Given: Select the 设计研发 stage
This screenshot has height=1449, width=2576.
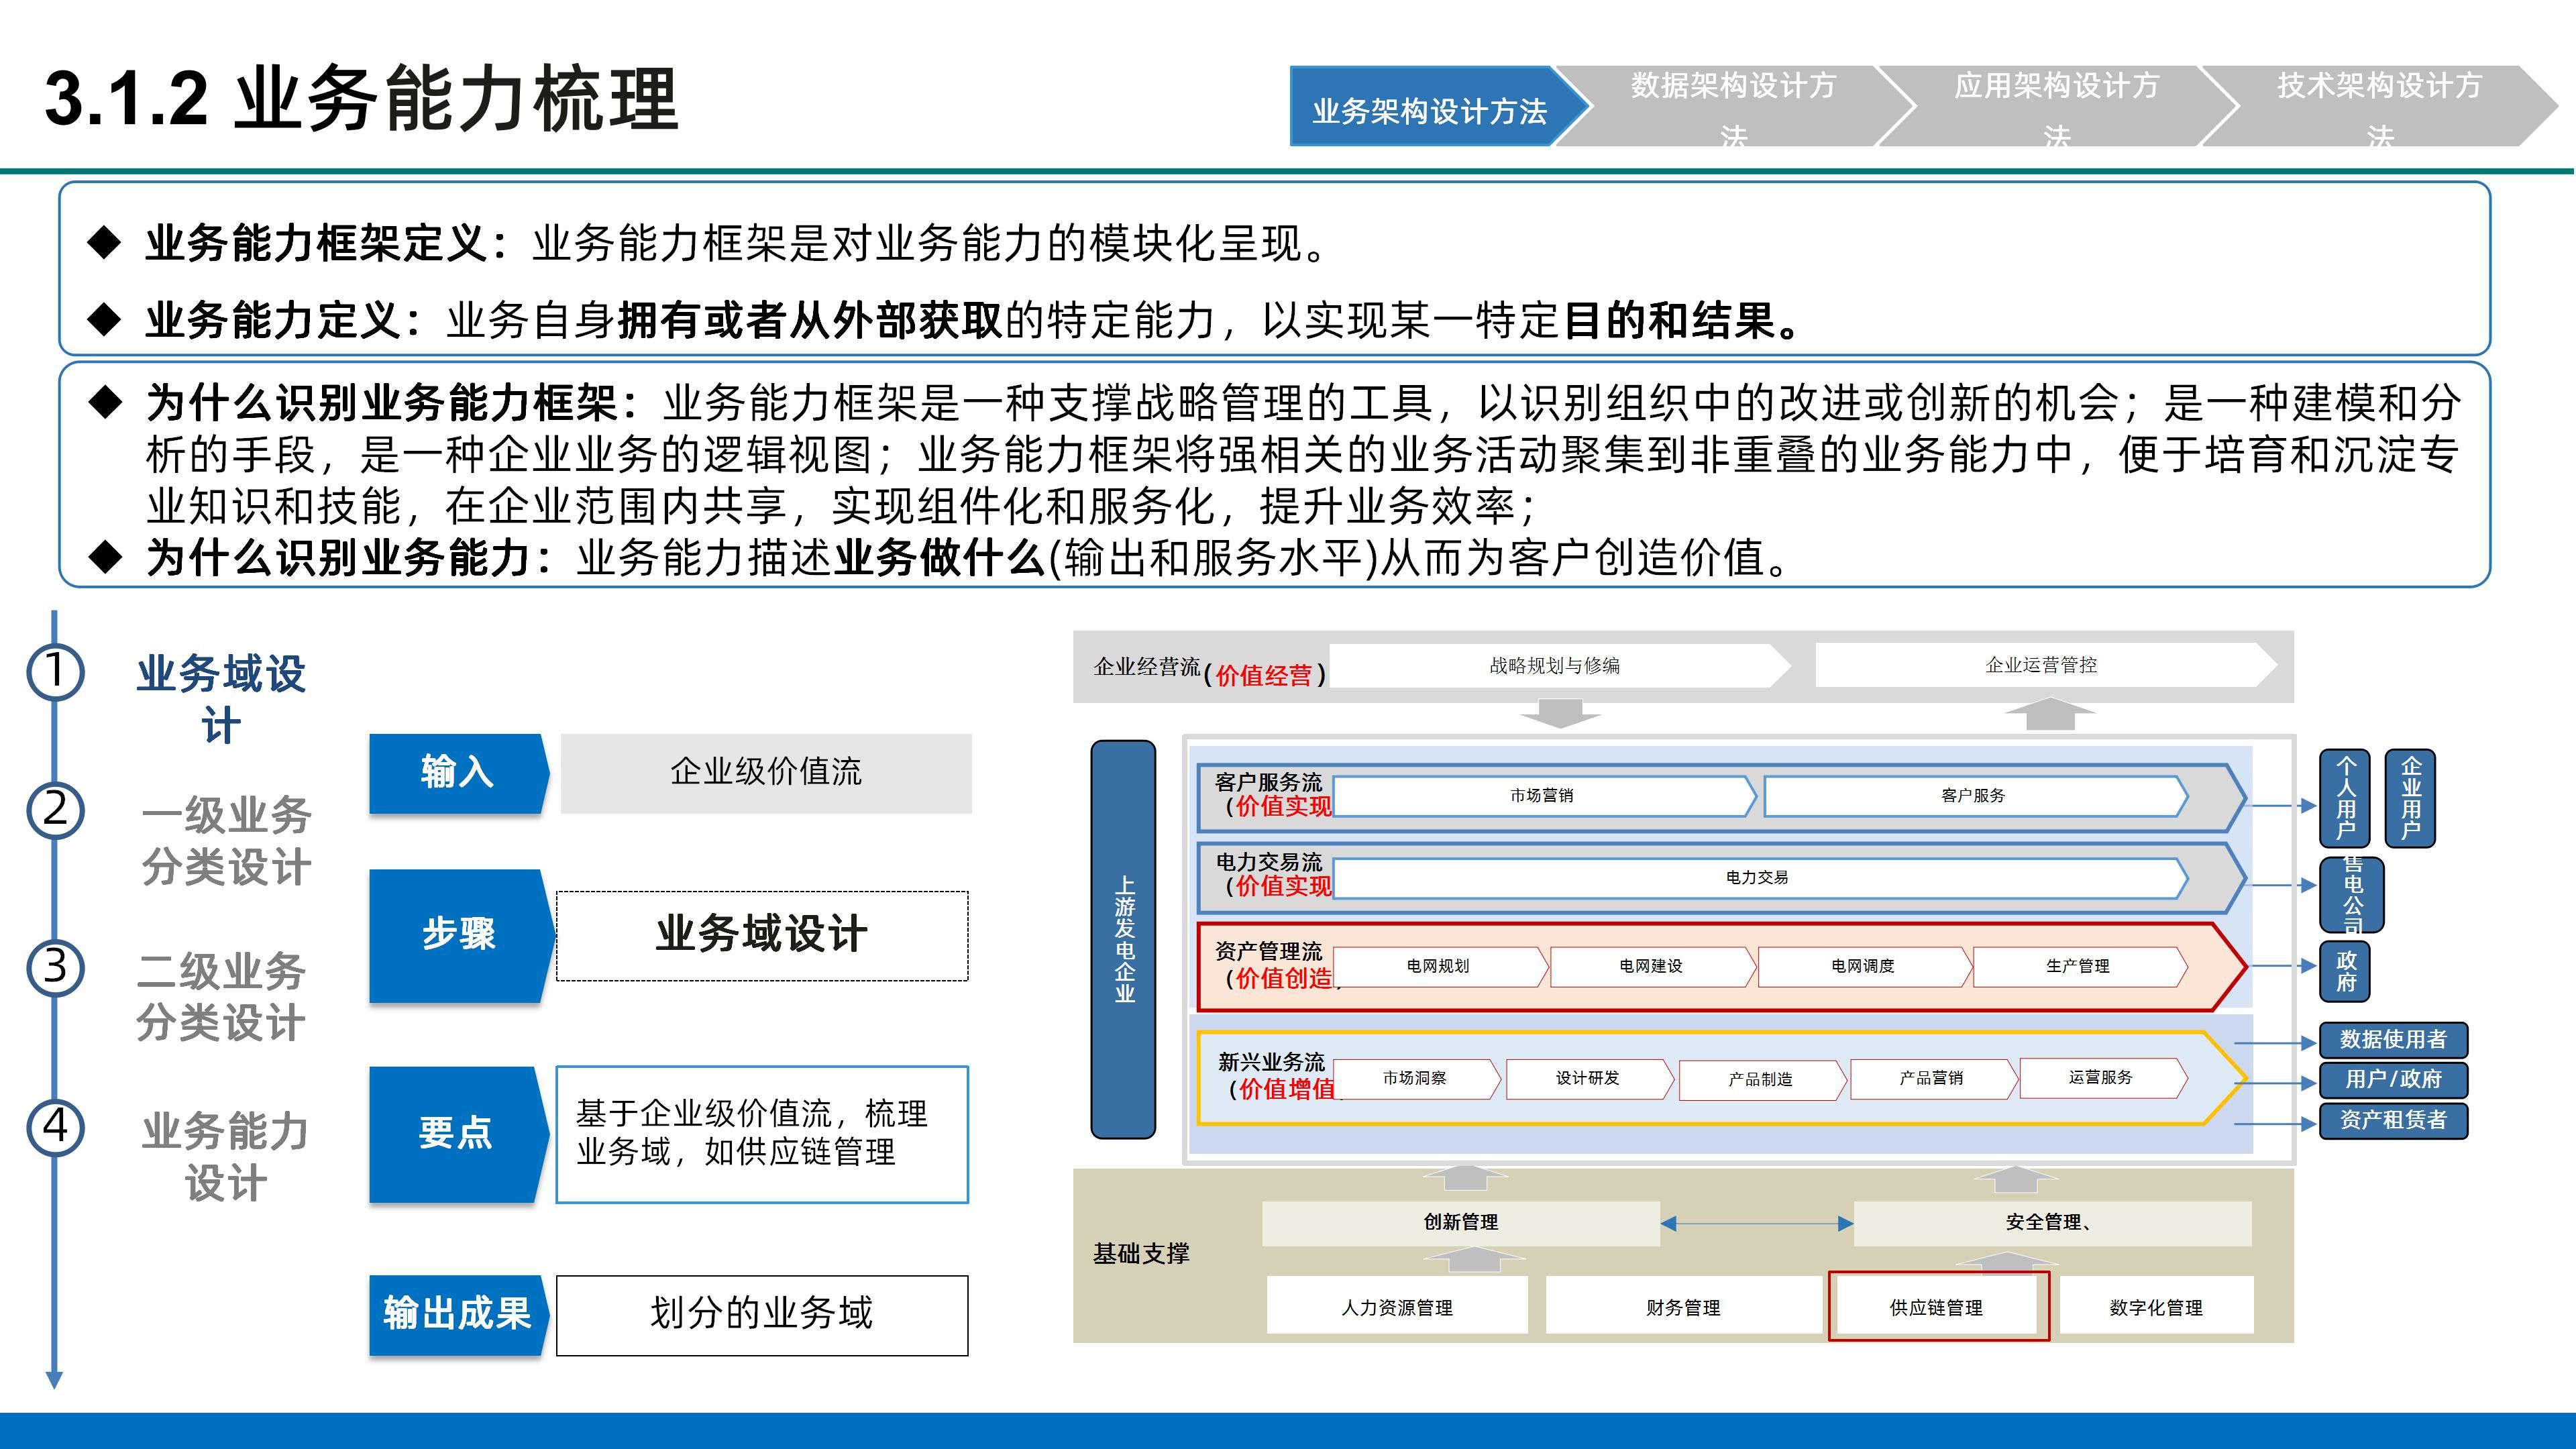Looking at the screenshot, I should tap(1589, 1078).
